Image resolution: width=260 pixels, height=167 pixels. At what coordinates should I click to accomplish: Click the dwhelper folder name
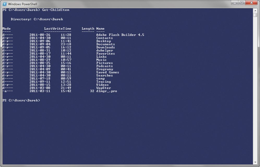[105, 50]
